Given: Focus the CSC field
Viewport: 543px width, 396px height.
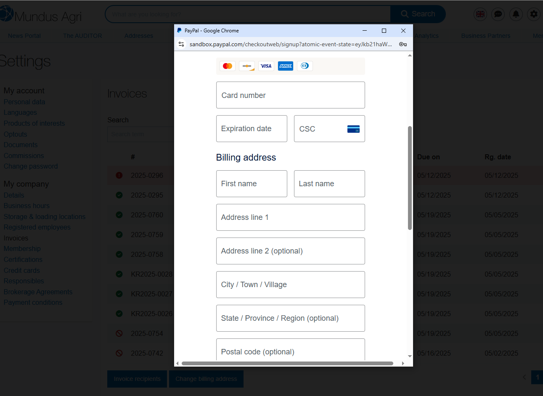Looking at the screenshot, I should pos(329,129).
